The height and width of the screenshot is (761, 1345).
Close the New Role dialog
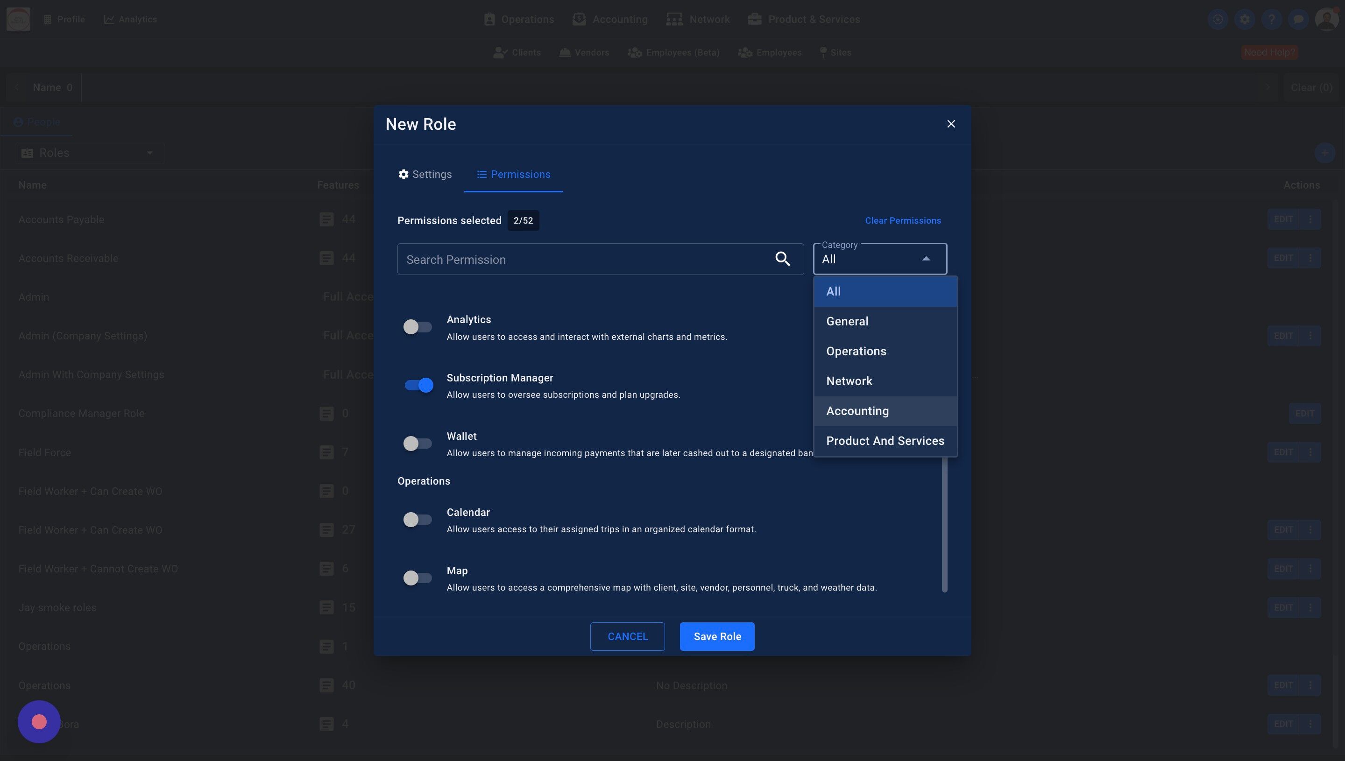(x=951, y=124)
